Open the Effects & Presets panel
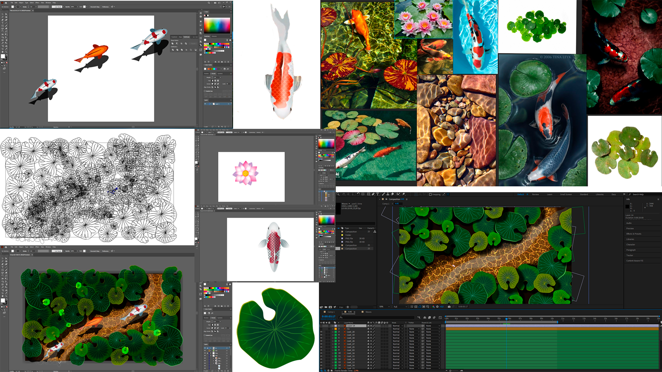This screenshot has width=662, height=372. click(x=634, y=234)
